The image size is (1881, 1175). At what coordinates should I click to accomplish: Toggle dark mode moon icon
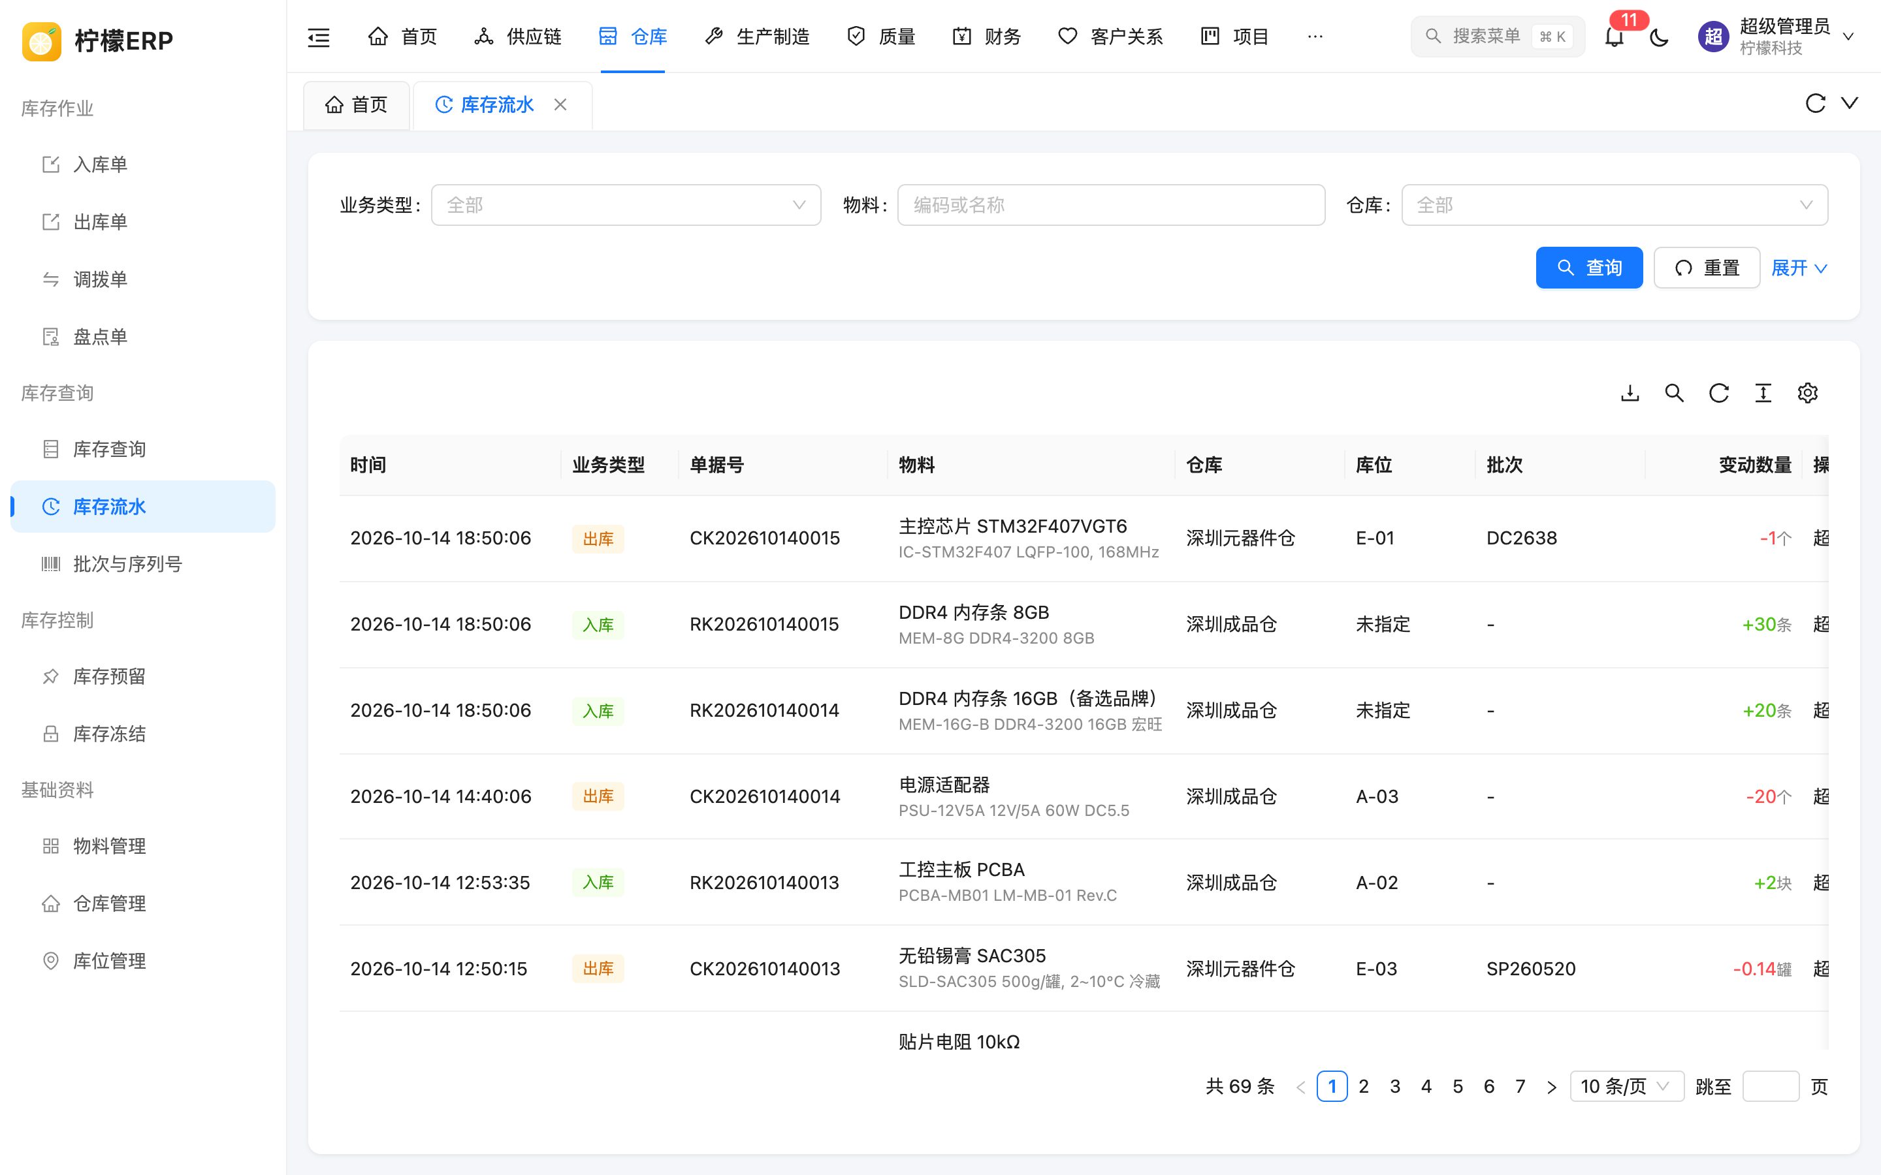(x=1659, y=37)
